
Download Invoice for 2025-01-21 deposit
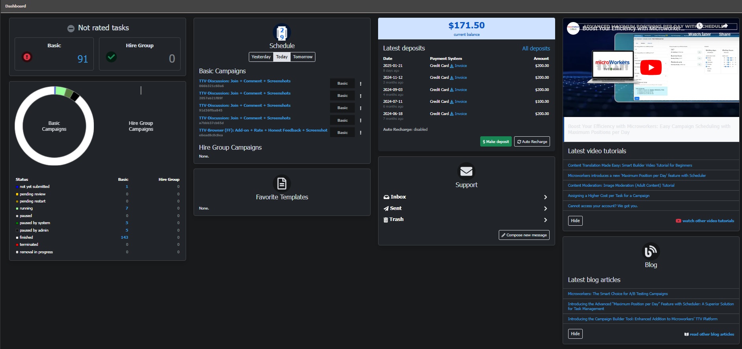tap(458, 66)
